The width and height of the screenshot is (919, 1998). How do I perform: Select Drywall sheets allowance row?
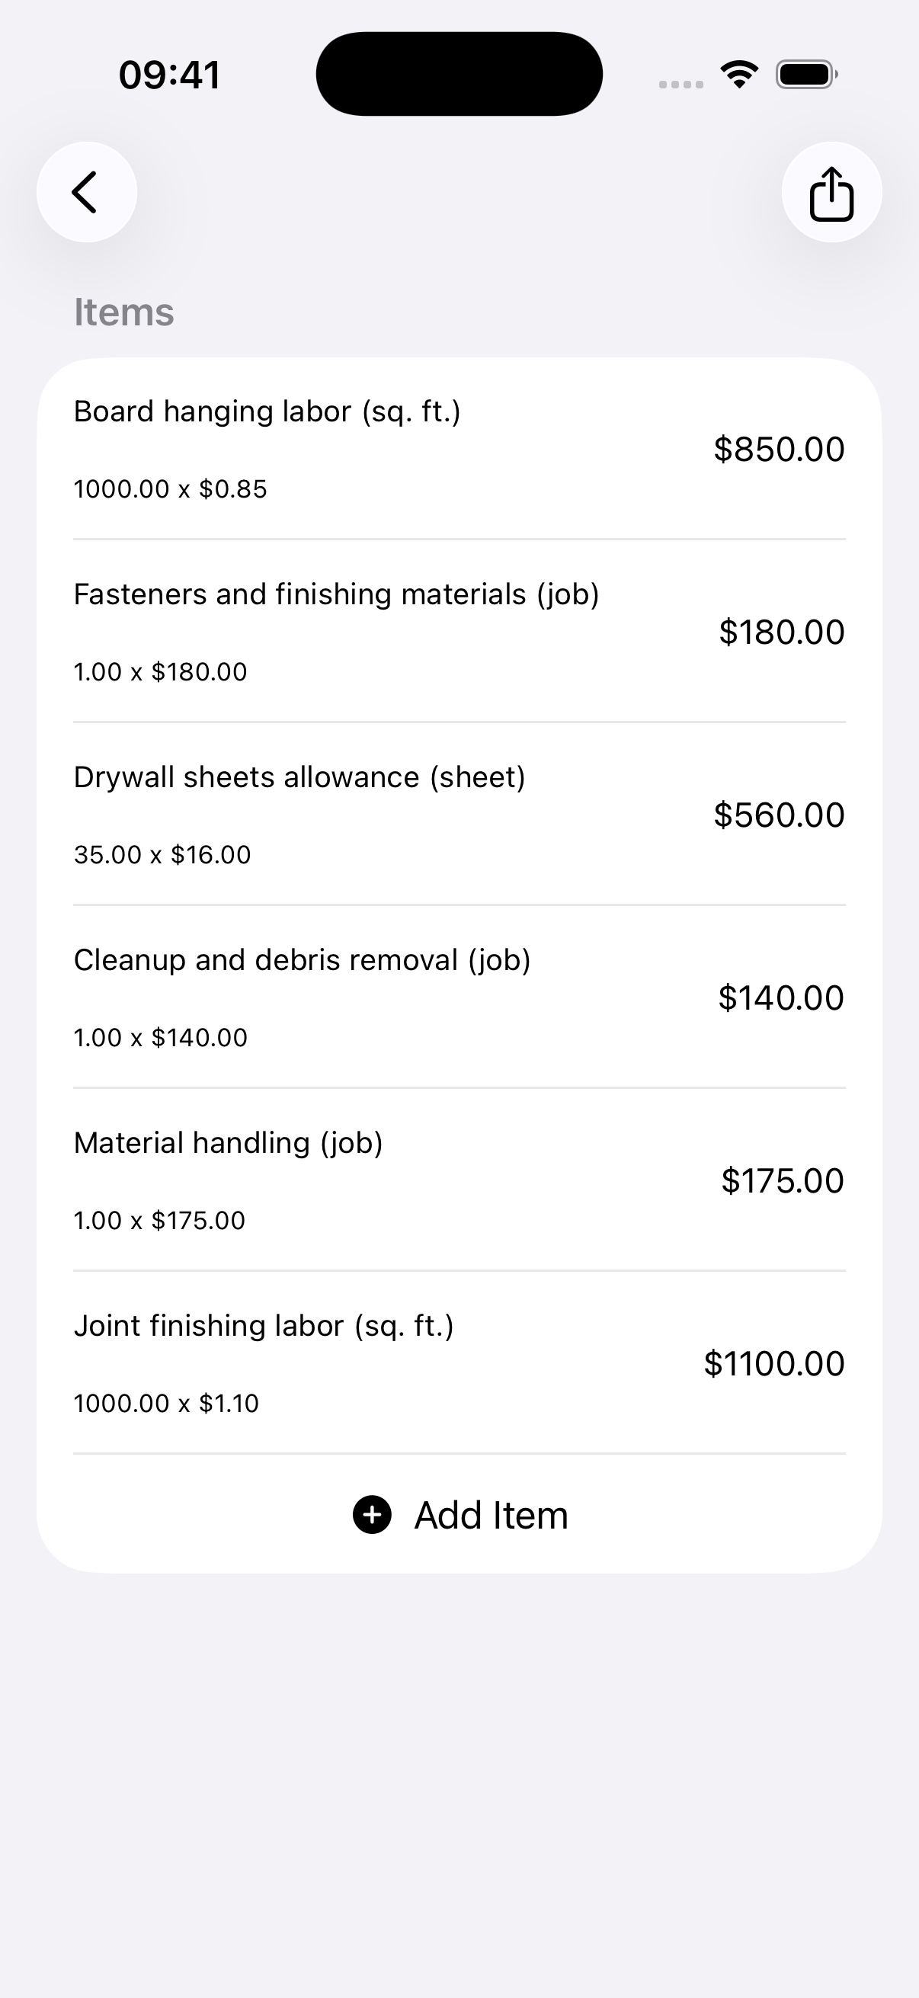[459, 815]
